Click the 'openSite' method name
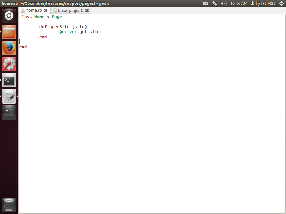This screenshot has width=286, height=214. [59, 27]
